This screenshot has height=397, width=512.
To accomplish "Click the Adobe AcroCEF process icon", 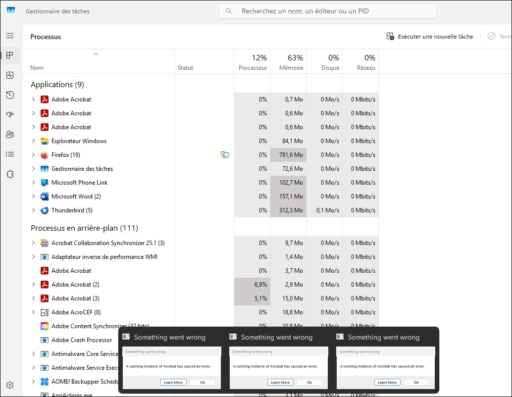I will 45,312.
